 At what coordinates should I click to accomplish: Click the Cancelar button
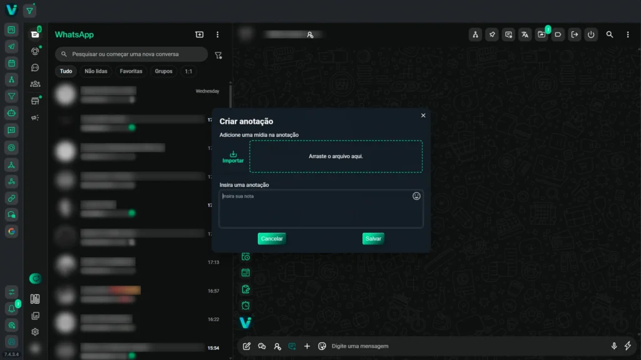[272, 239]
